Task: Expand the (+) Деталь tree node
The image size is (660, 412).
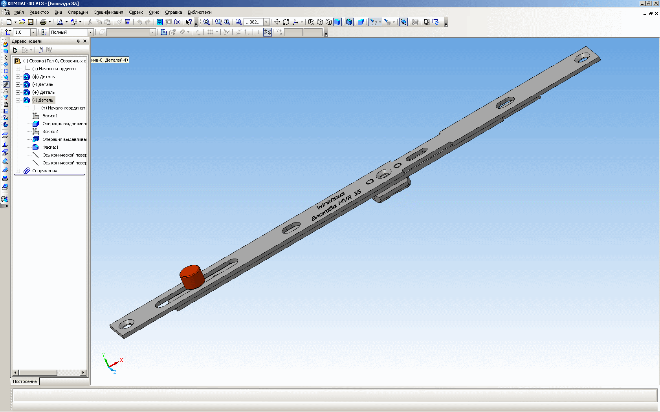Action: [x=18, y=92]
